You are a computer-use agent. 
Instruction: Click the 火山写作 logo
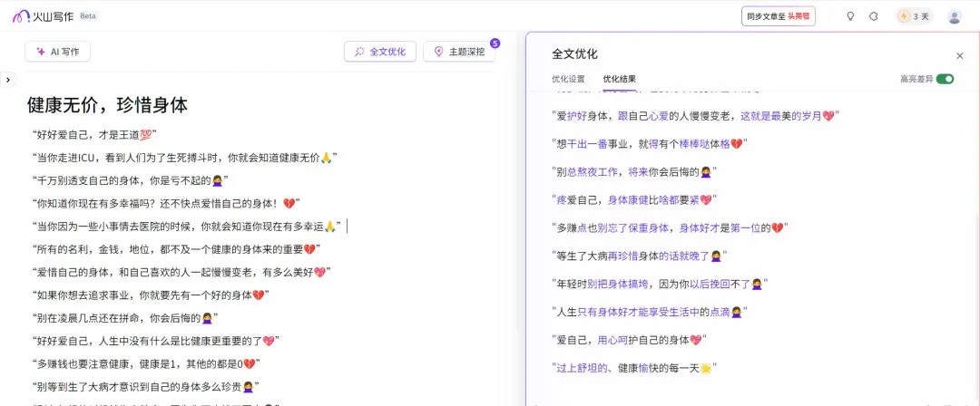coord(43,16)
